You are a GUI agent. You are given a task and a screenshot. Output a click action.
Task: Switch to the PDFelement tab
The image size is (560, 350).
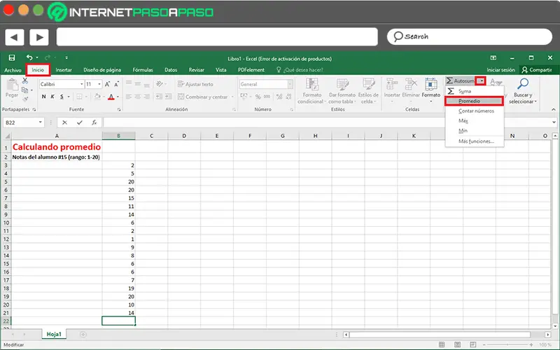point(251,70)
